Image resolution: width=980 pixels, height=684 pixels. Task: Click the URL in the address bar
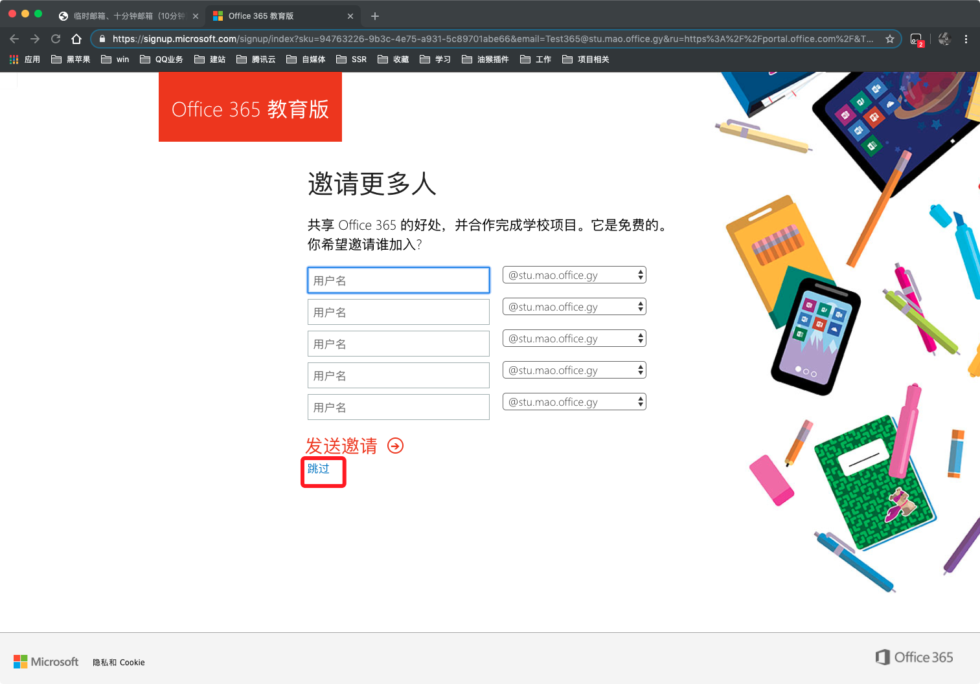pos(492,39)
